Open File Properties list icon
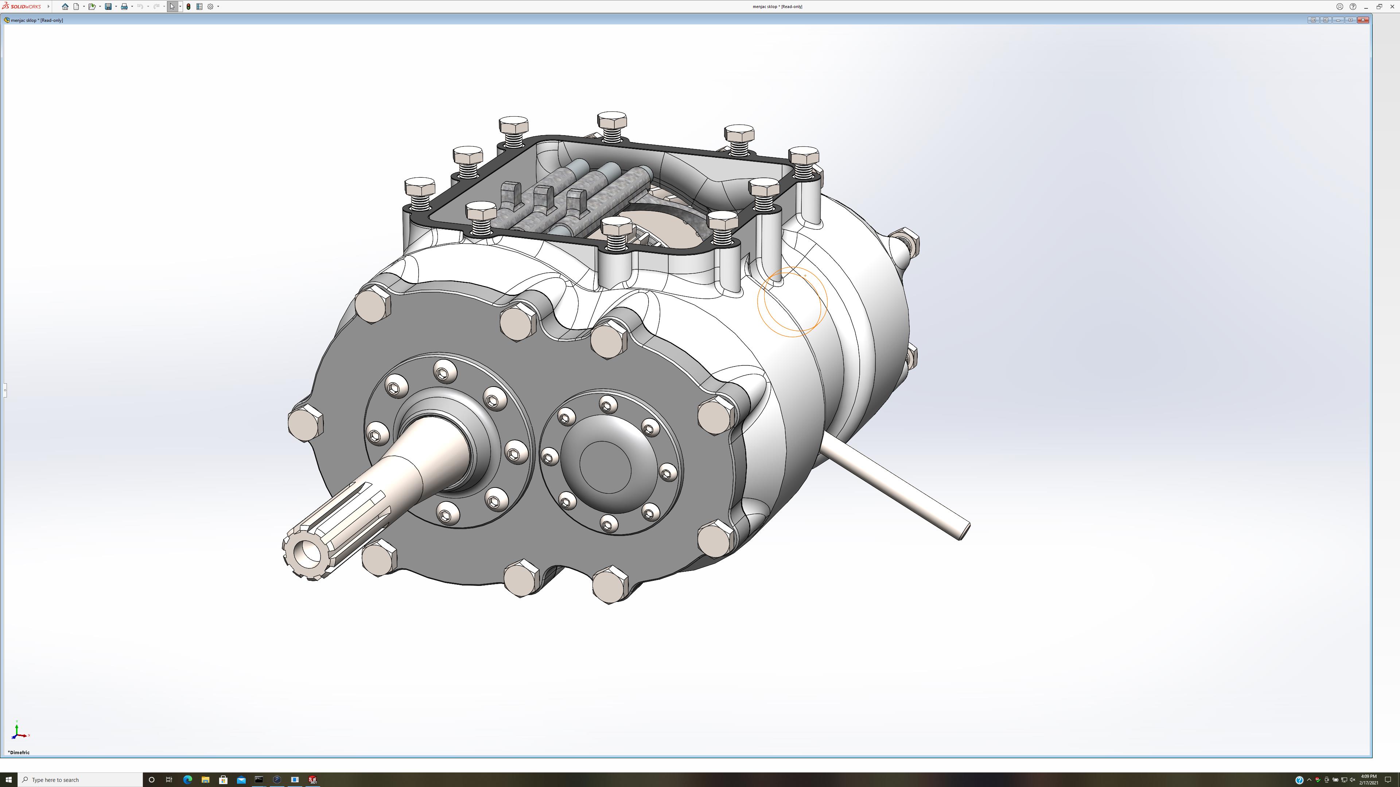The height and width of the screenshot is (787, 1400). (199, 7)
